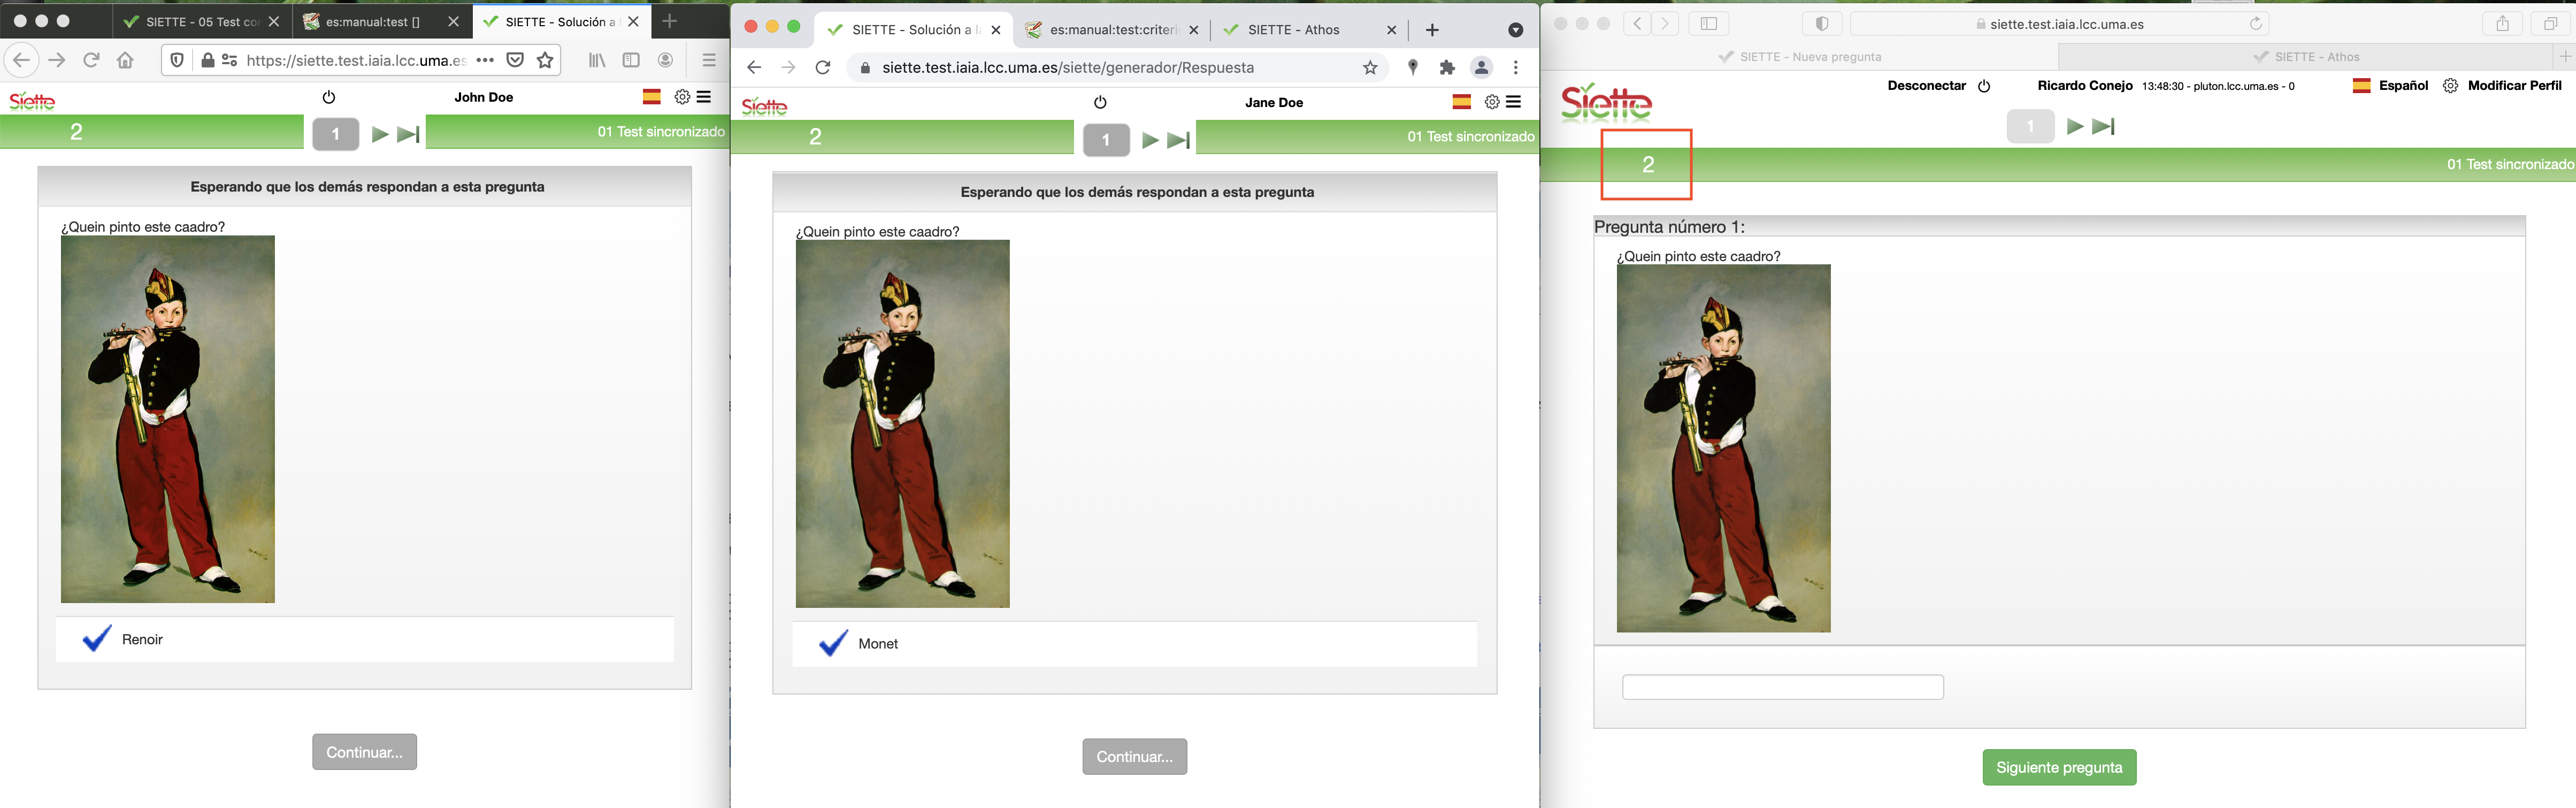Image resolution: width=2576 pixels, height=808 pixels.
Task: Click the answer text input field
Action: pyautogui.click(x=1782, y=687)
